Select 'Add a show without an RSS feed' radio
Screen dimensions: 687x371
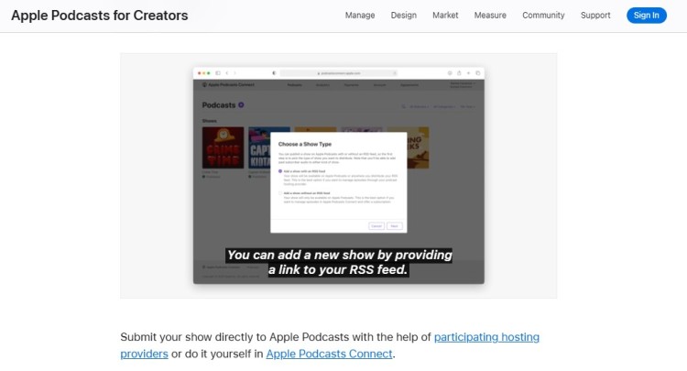point(280,193)
